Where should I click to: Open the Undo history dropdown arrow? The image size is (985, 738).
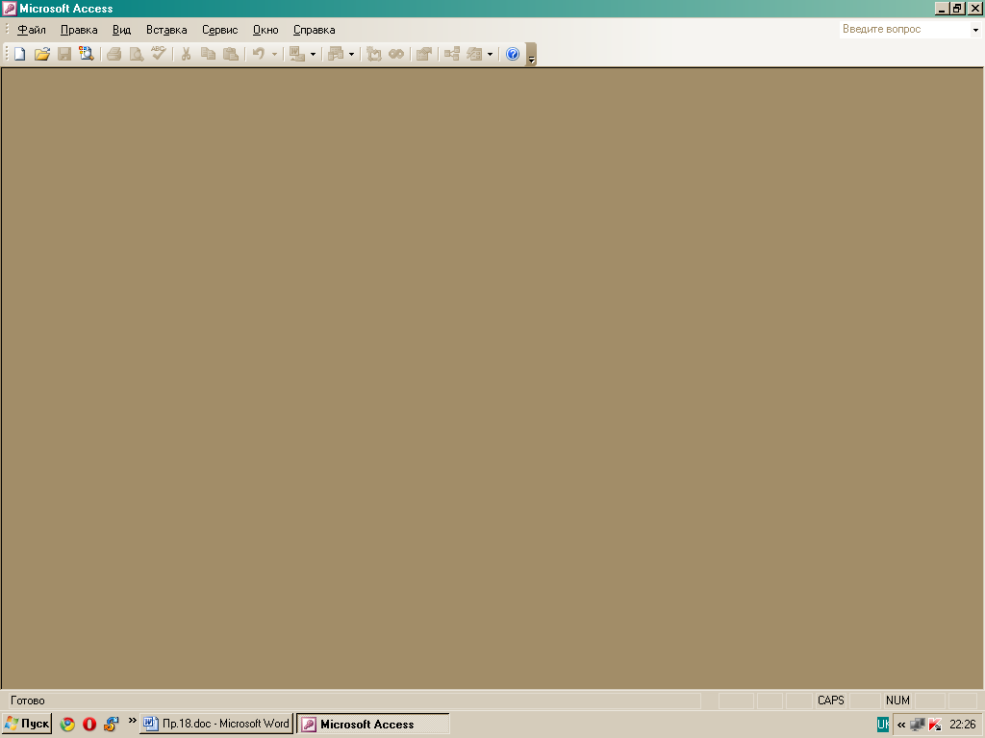274,54
